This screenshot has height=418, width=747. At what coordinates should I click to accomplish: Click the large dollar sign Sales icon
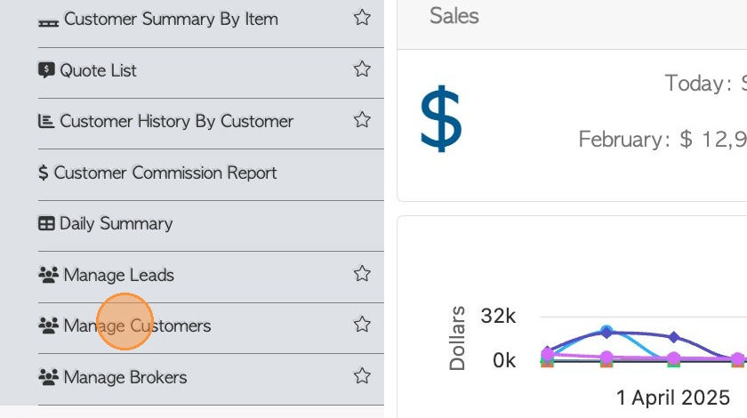pyautogui.click(x=441, y=117)
